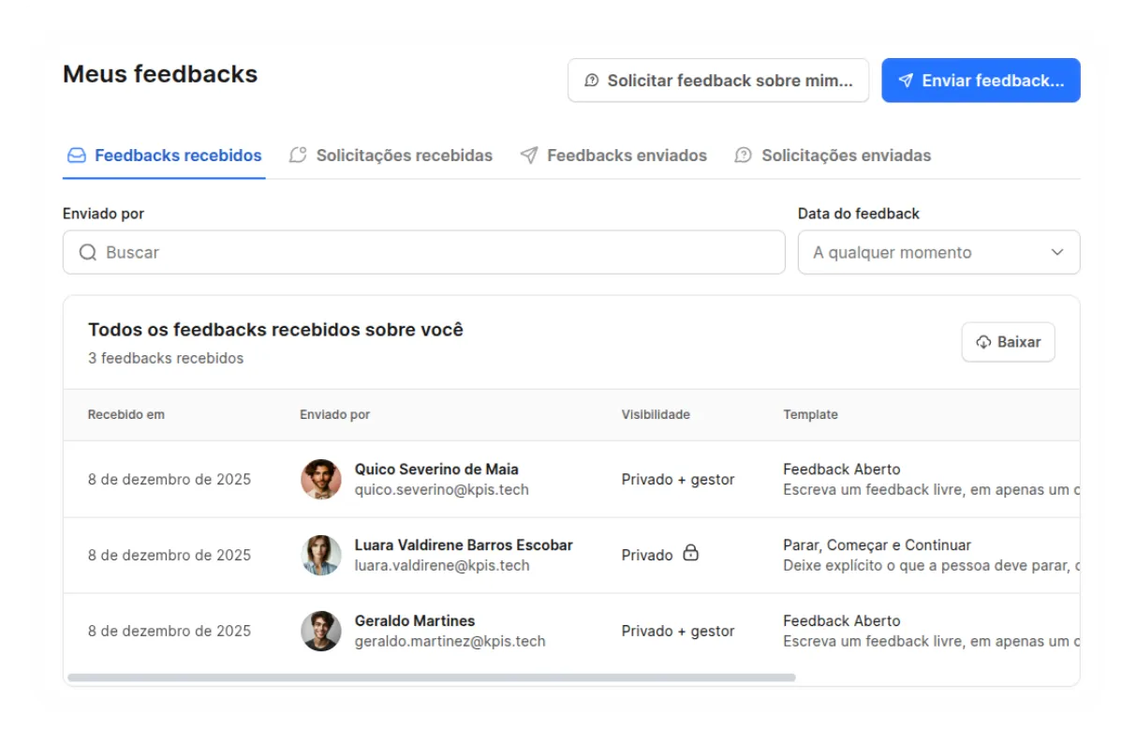This screenshot has height=744, width=1136.
Task: Click Todos os feedbacks recebidos sobre você heading
Action: (x=275, y=330)
